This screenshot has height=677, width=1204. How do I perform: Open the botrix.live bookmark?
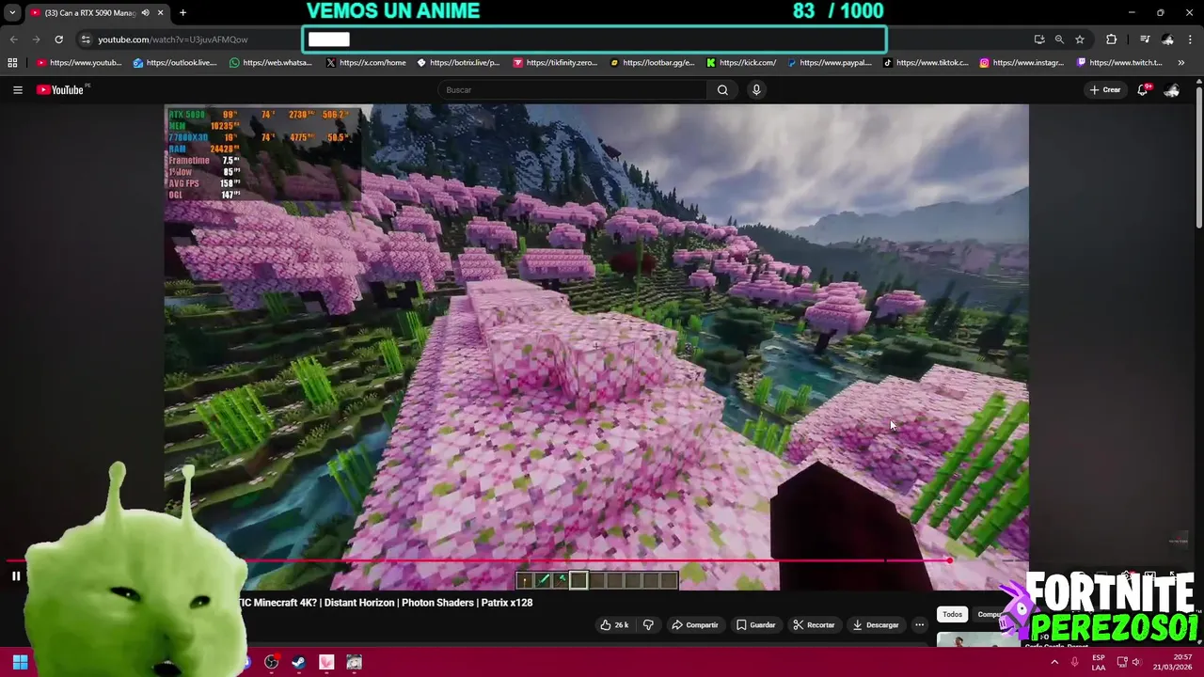click(458, 63)
